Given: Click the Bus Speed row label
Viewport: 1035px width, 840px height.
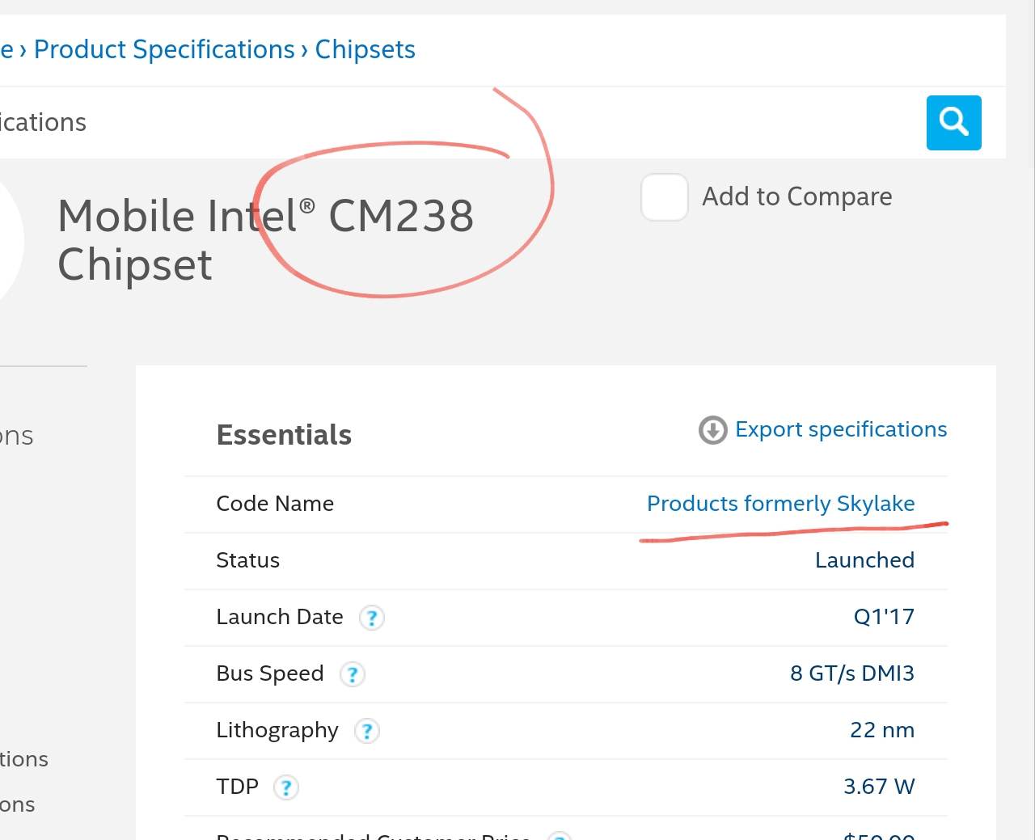Looking at the screenshot, I should click(270, 673).
